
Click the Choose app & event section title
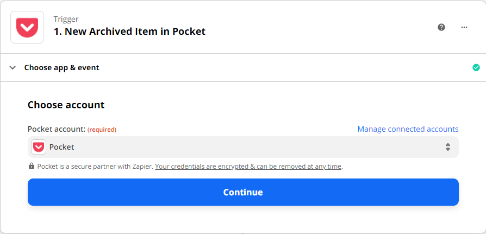click(x=61, y=68)
